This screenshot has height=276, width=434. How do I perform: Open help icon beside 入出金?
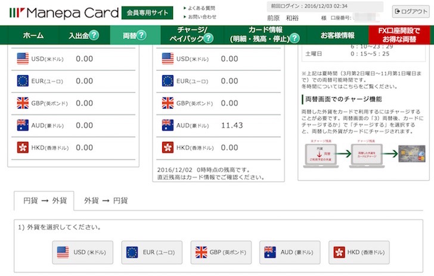(94, 35)
